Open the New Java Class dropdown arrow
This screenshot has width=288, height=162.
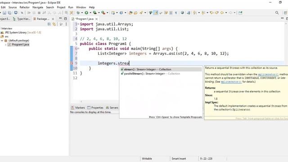click(125, 13)
